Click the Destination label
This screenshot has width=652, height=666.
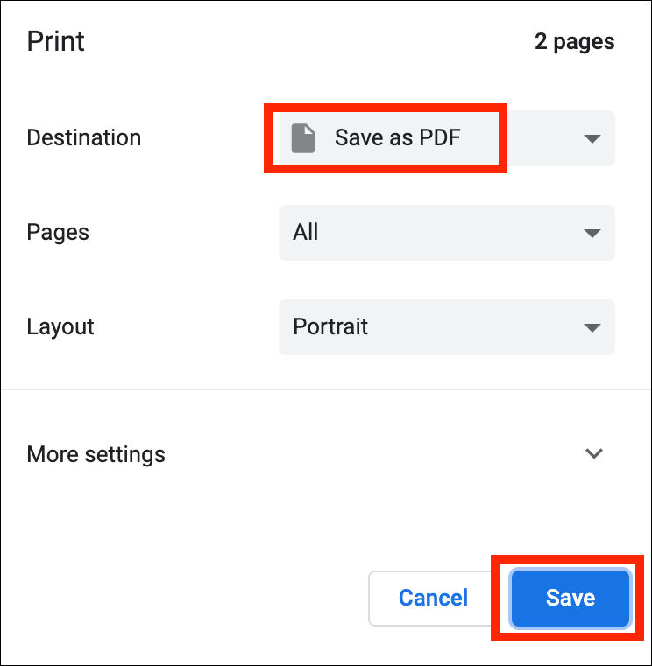(x=84, y=137)
